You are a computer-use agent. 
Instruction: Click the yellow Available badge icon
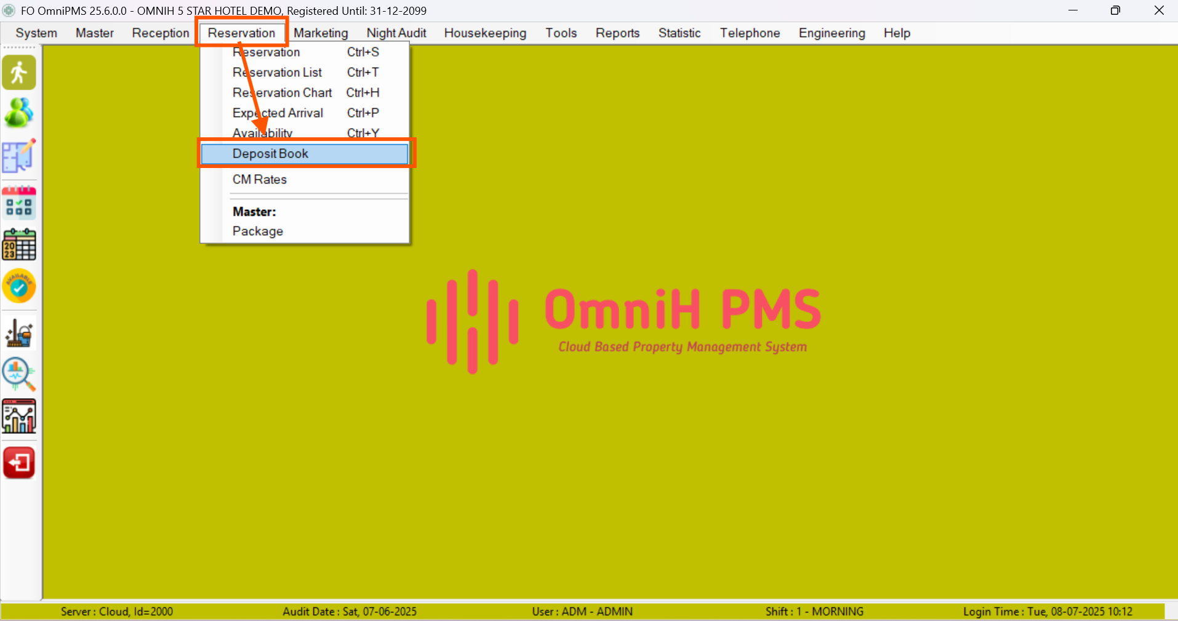19,286
